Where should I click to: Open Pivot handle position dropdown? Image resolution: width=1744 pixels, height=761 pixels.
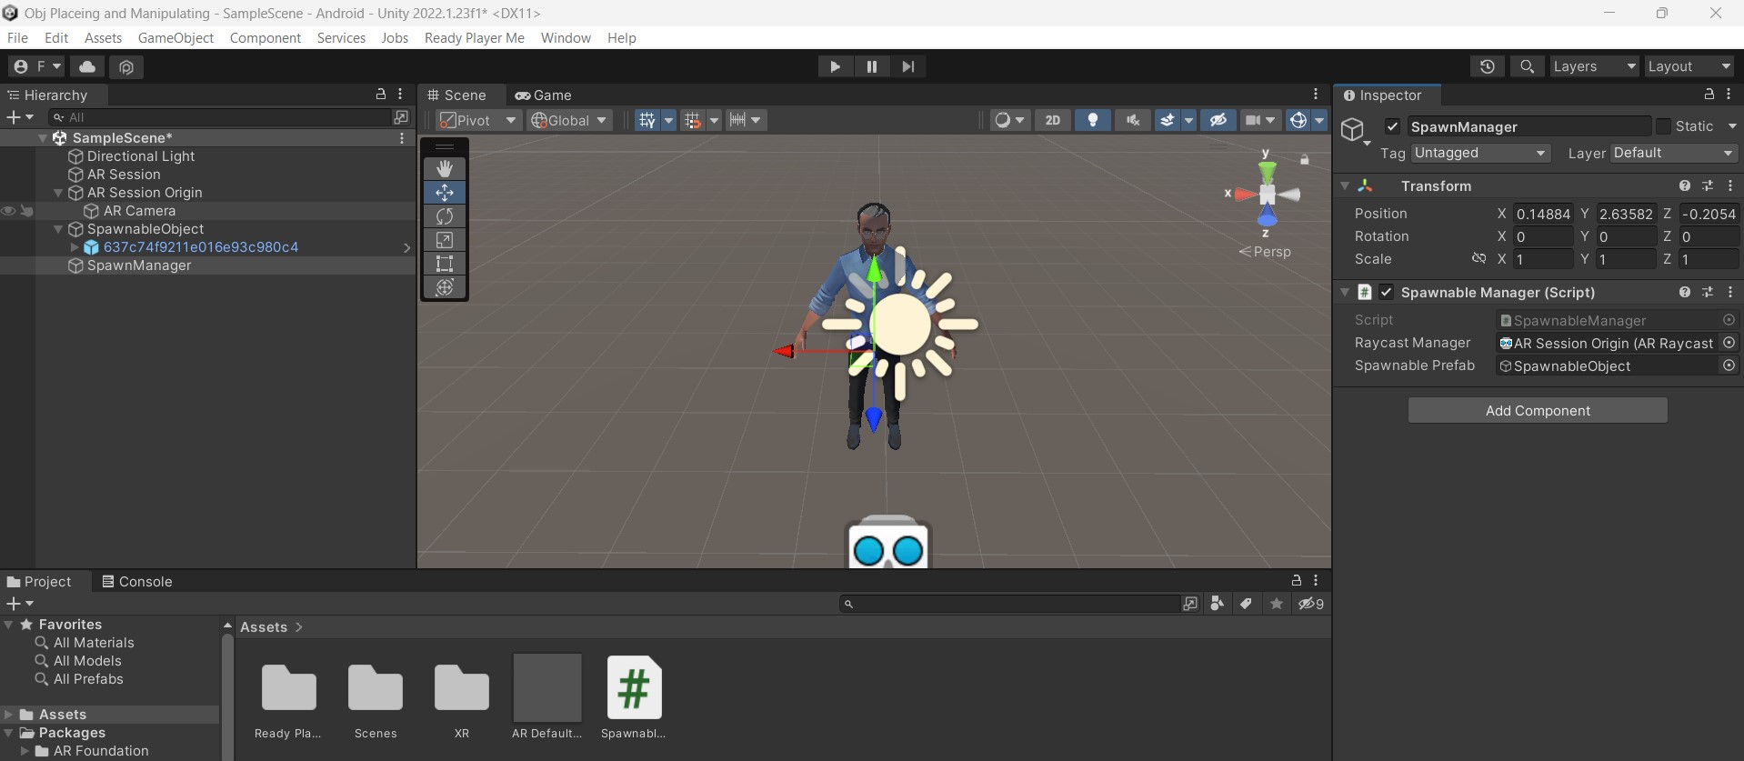tap(478, 120)
